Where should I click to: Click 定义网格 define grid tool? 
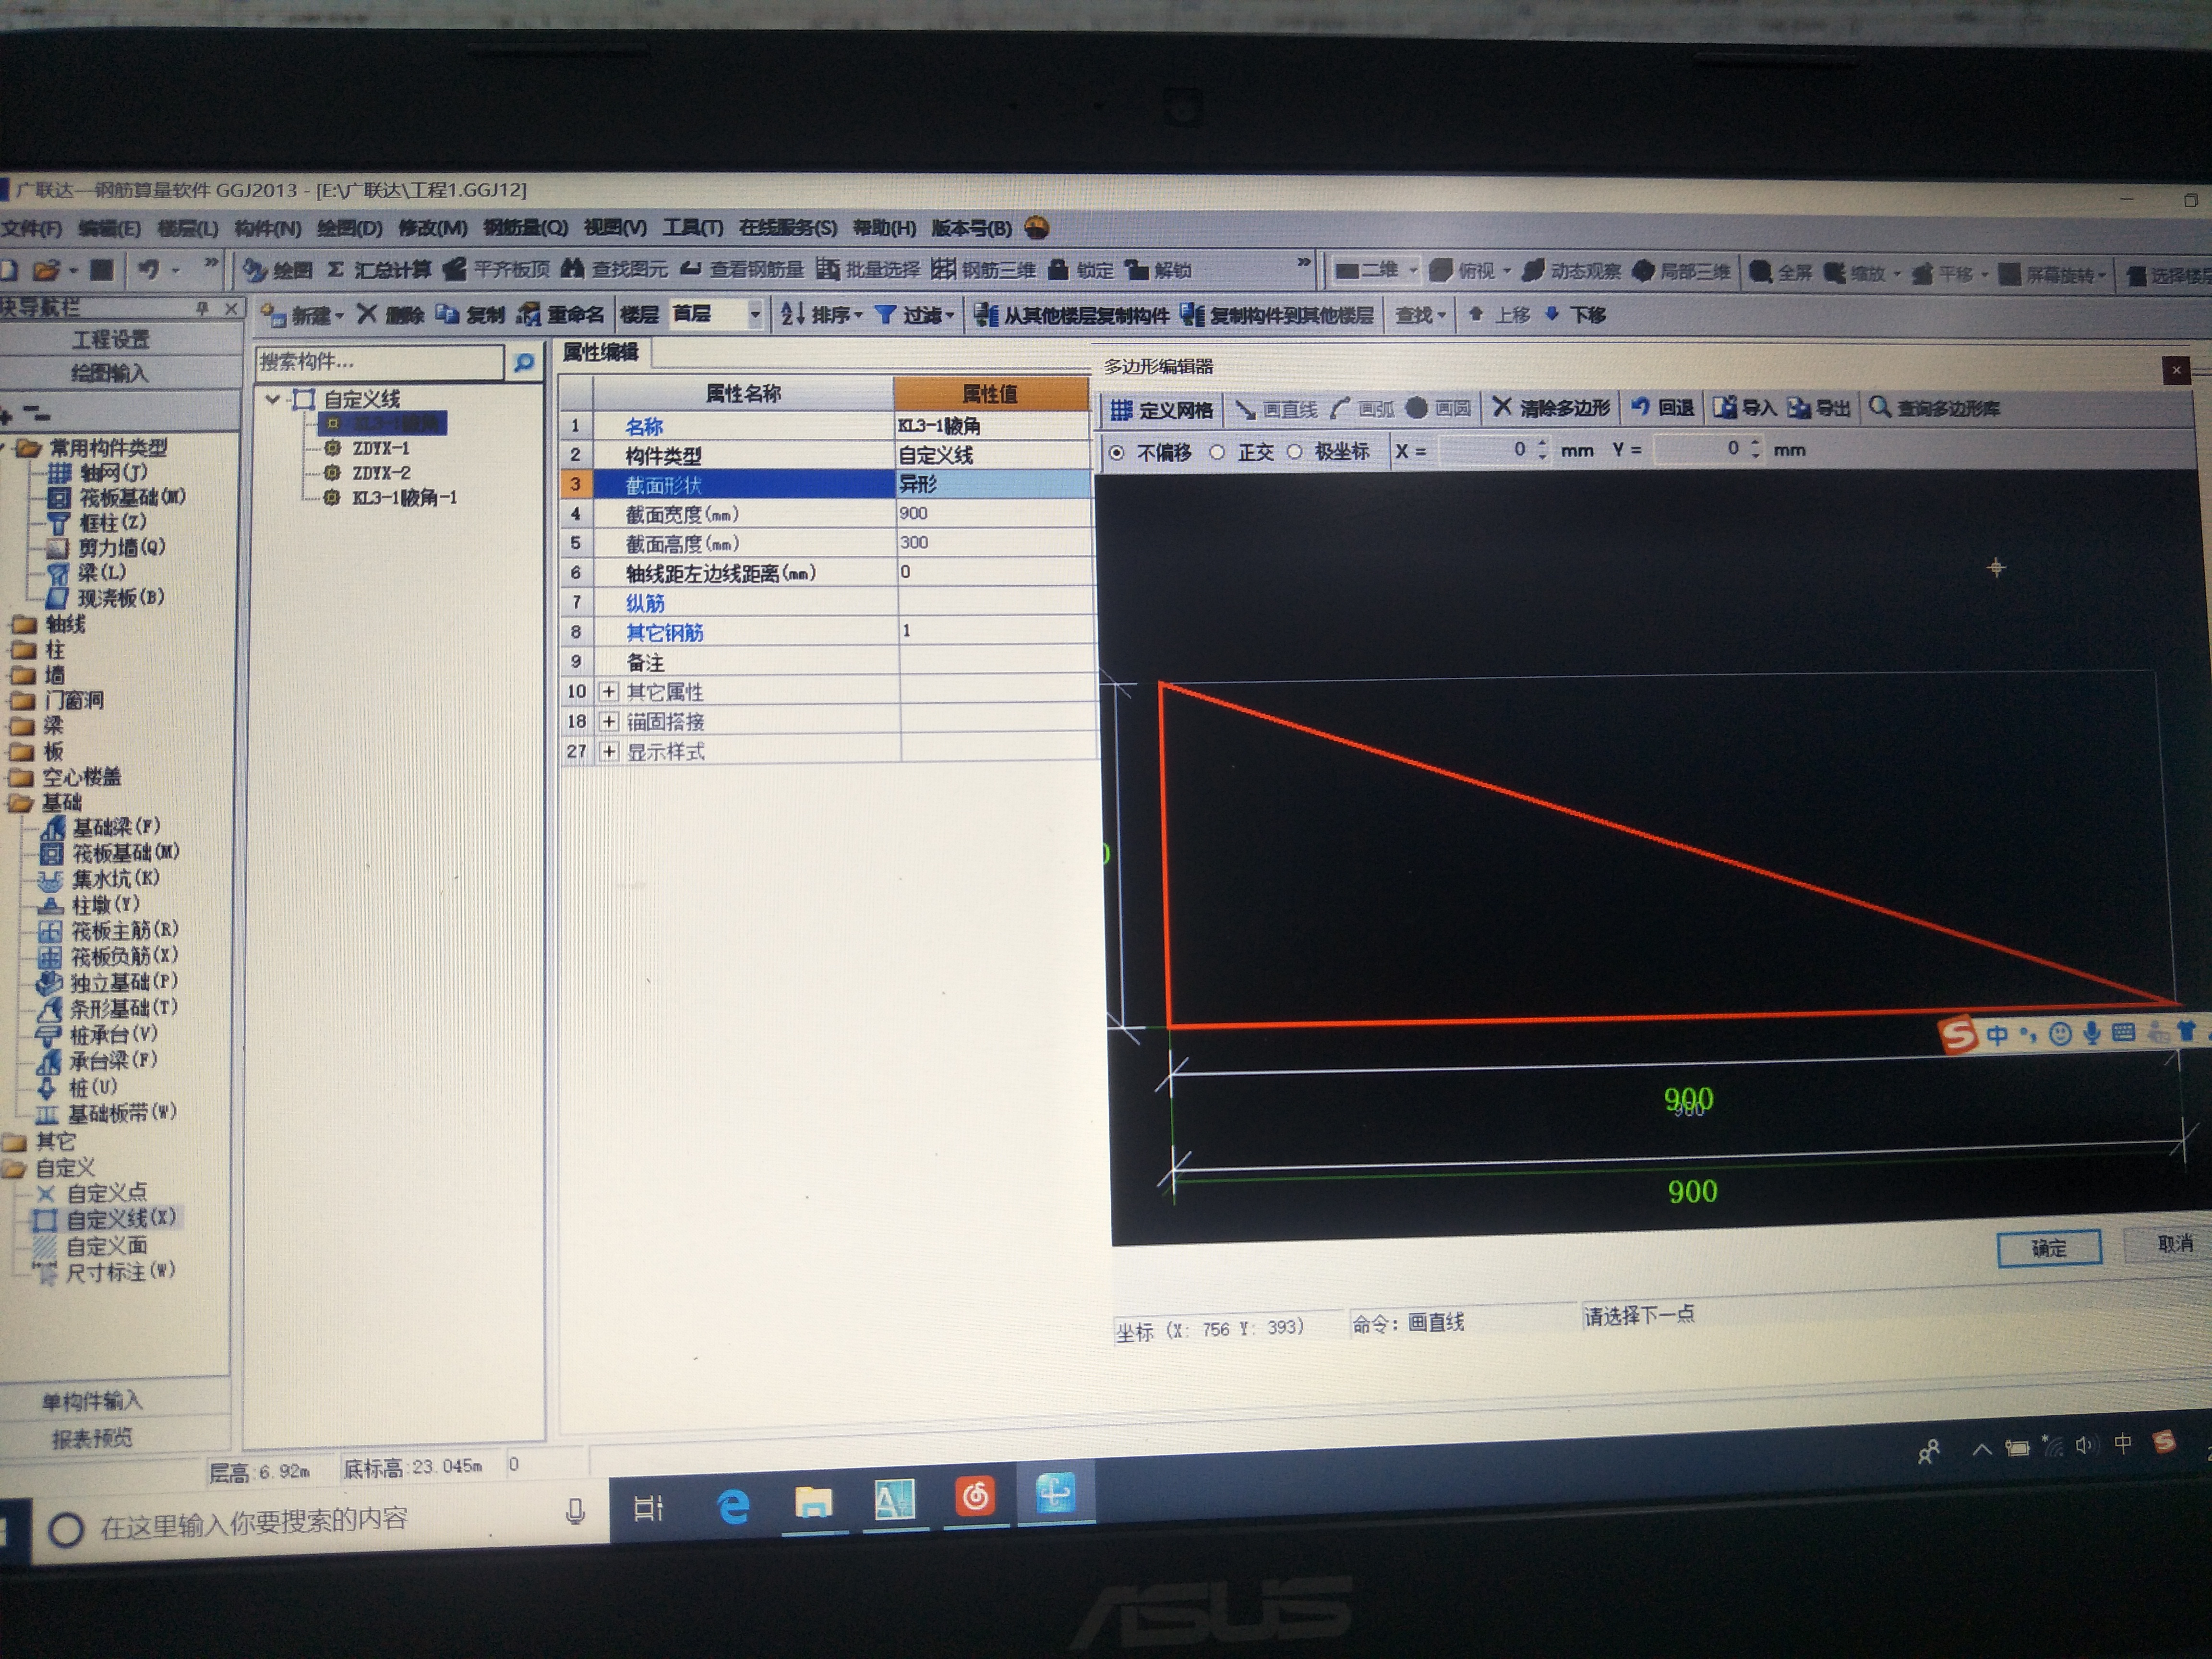click(x=1161, y=410)
